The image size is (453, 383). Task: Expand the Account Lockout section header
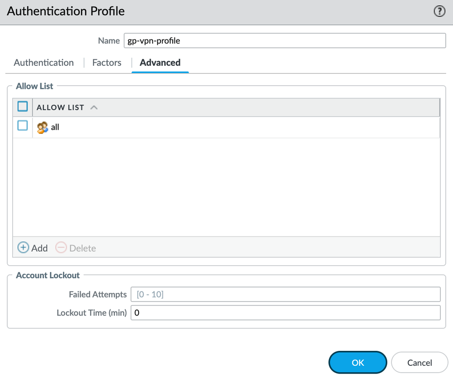(48, 275)
